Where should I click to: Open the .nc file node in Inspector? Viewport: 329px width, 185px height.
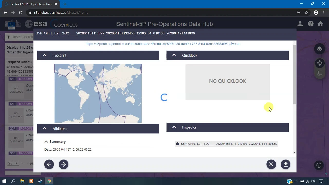tap(226, 144)
